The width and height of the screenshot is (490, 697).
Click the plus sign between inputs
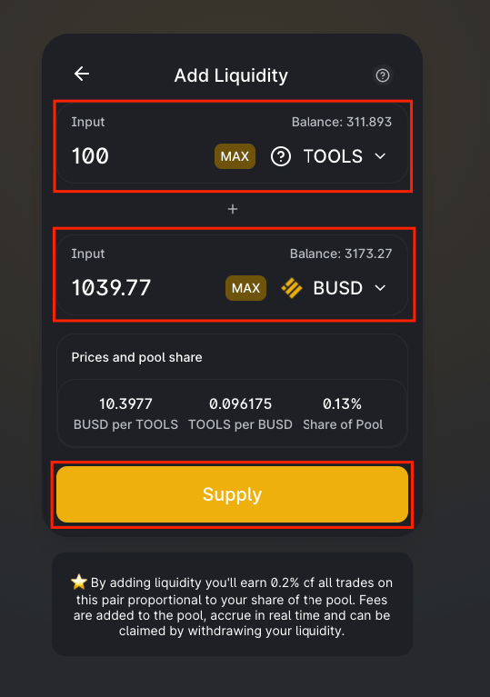[x=233, y=209]
